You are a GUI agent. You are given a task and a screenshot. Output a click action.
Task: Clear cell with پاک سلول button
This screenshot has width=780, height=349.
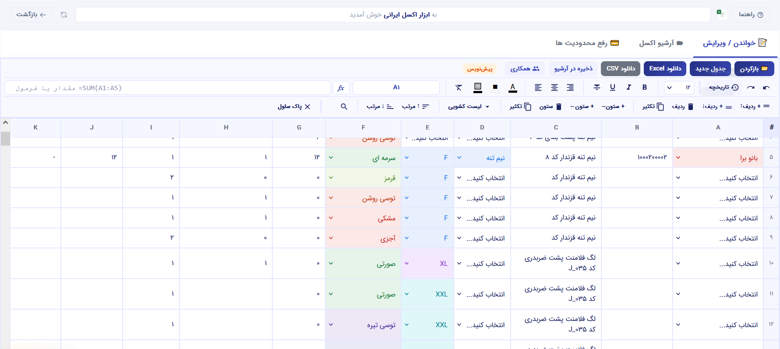[294, 106]
